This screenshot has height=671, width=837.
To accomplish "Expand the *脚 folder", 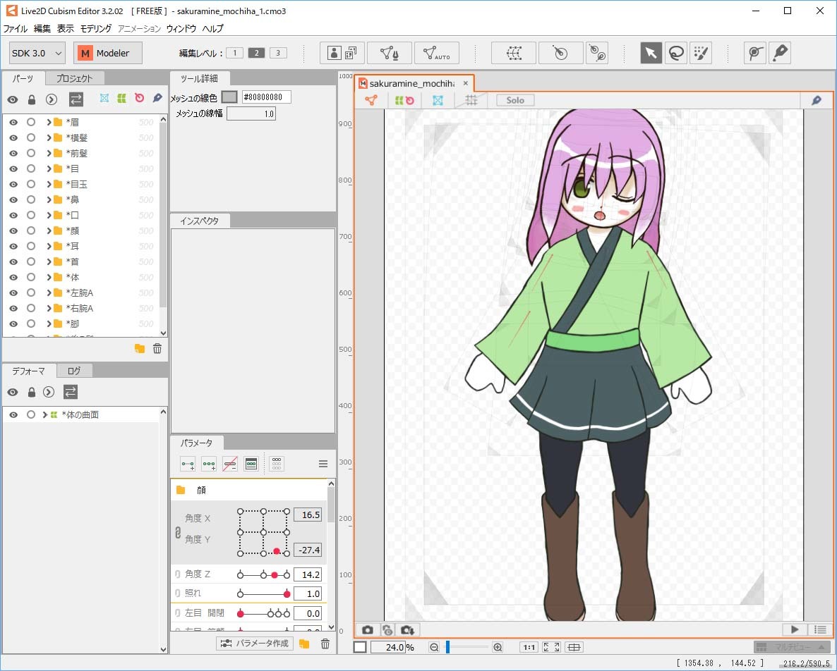I will pyautogui.click(x=49, y=324).
